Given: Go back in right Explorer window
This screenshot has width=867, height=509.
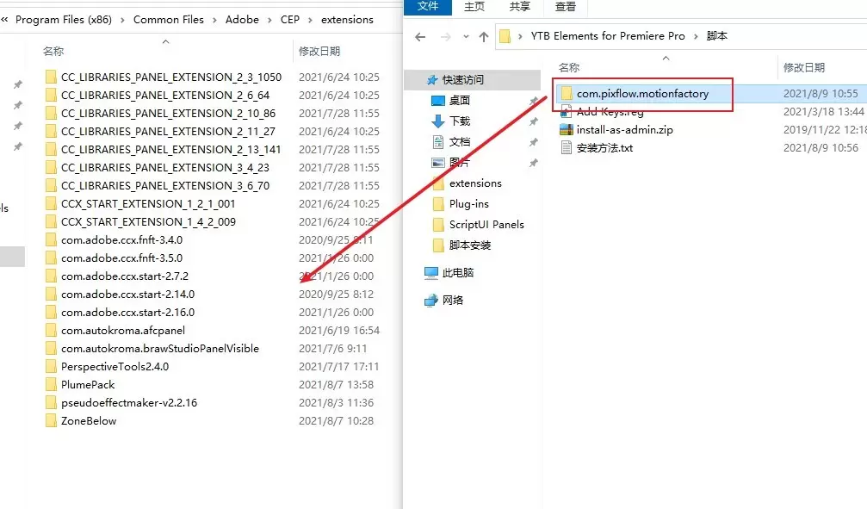Looking at the screenshot, I should [420, 37].
